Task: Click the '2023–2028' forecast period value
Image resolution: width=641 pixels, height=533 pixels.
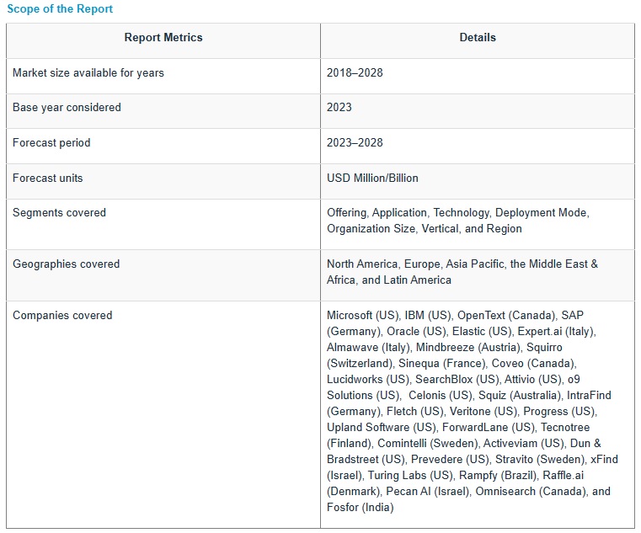Action: tap(355, 143)
